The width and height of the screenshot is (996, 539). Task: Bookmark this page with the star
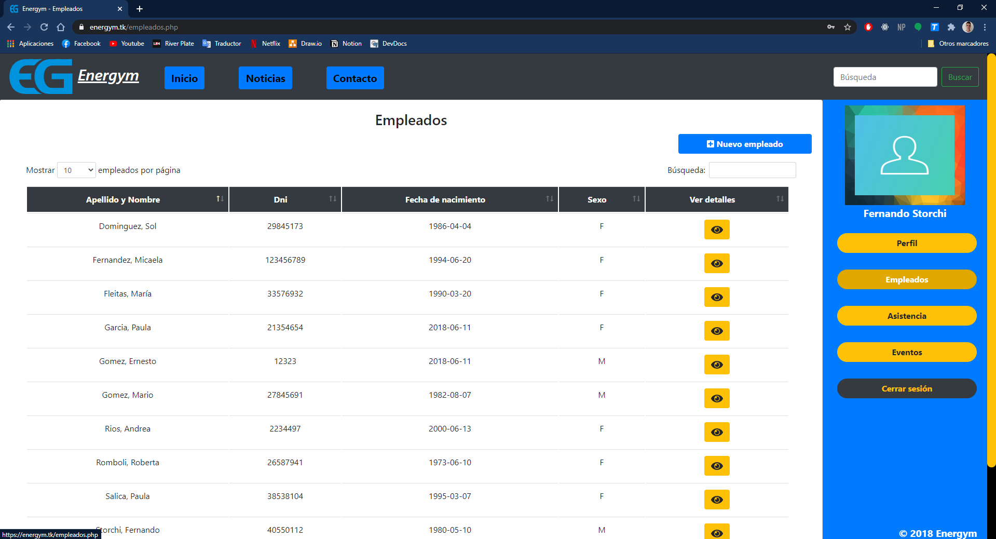tap(848, 27)
